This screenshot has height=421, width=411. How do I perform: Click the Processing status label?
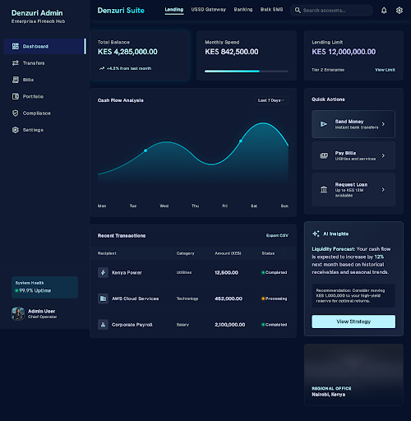[276, 298]
